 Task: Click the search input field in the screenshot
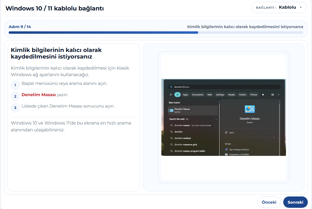click(x=224, y=87)
